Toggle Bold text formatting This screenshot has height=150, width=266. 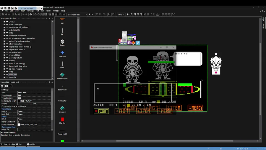pyautogui.click(x=148, y=15)
